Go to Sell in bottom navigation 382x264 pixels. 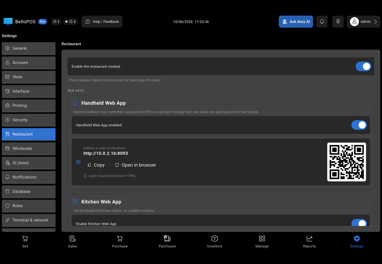pos(25,242)
